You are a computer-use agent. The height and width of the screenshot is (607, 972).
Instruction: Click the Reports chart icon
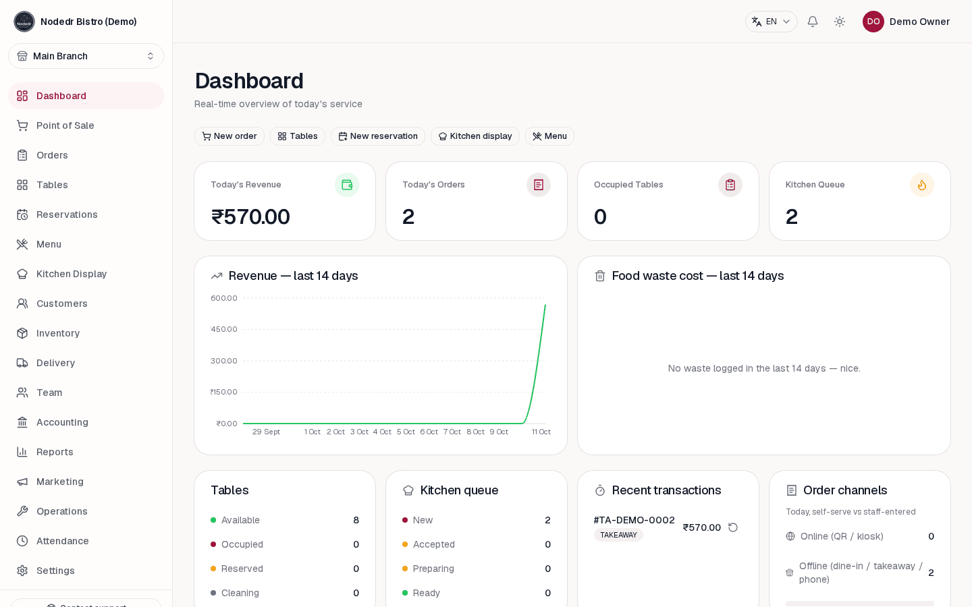(x=22, y=452)
